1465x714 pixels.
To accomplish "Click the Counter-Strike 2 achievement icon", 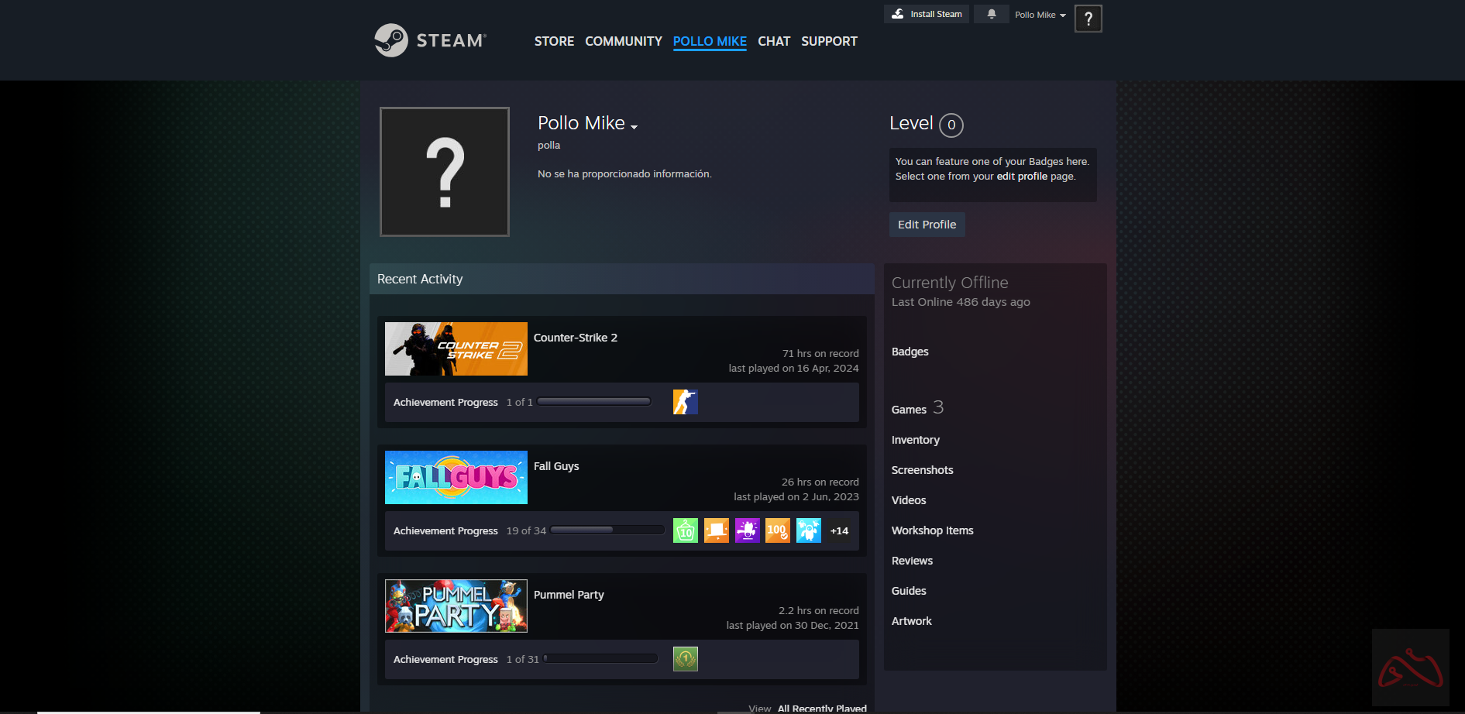I will click(685, 402).
